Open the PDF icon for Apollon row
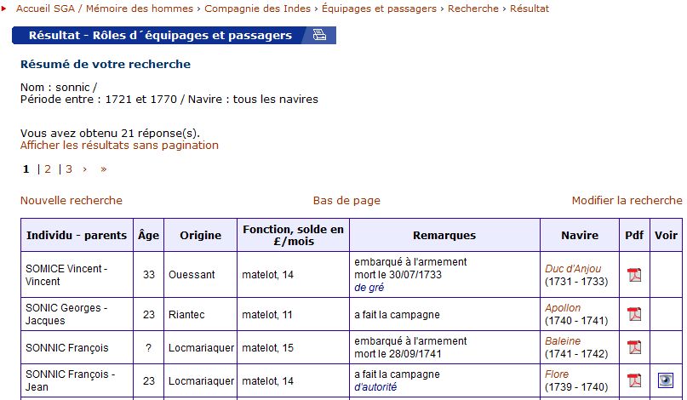The width and height of the screenshot is (687, 400). point(634,314)
